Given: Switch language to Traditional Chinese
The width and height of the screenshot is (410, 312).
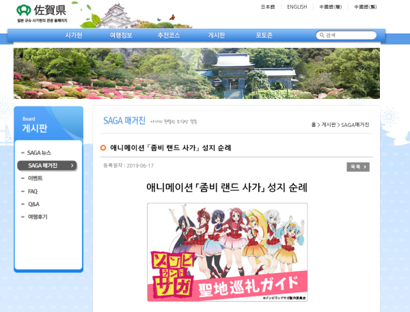Looking at the screenshot, I should (366, 7).
